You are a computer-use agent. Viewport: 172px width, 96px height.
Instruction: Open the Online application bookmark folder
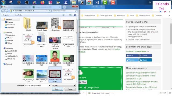click(105, 15)
